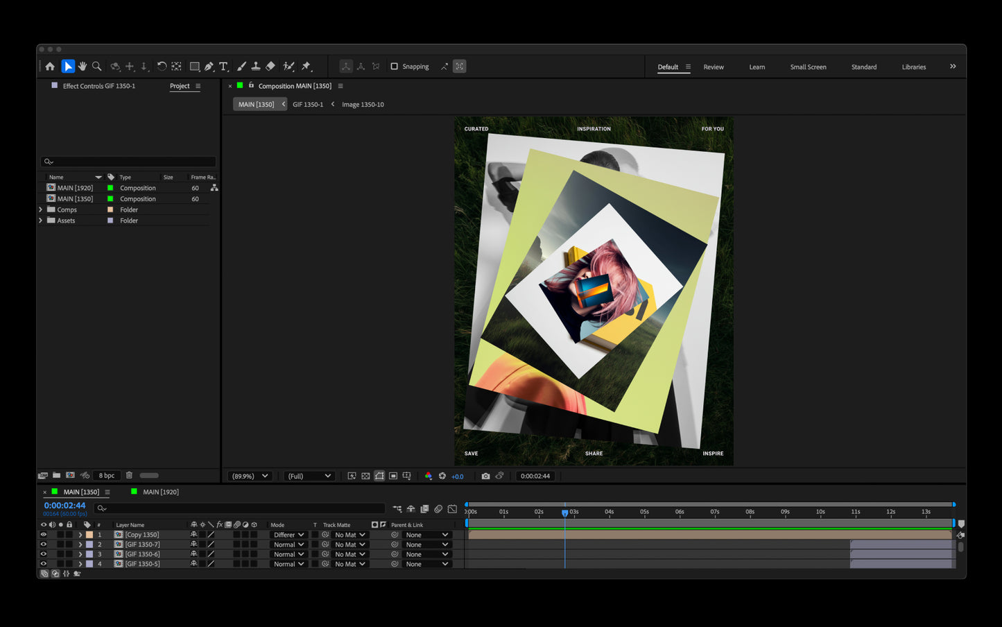Open GIF 1350-1 in the breadcrumb

(x=308, y=104)
